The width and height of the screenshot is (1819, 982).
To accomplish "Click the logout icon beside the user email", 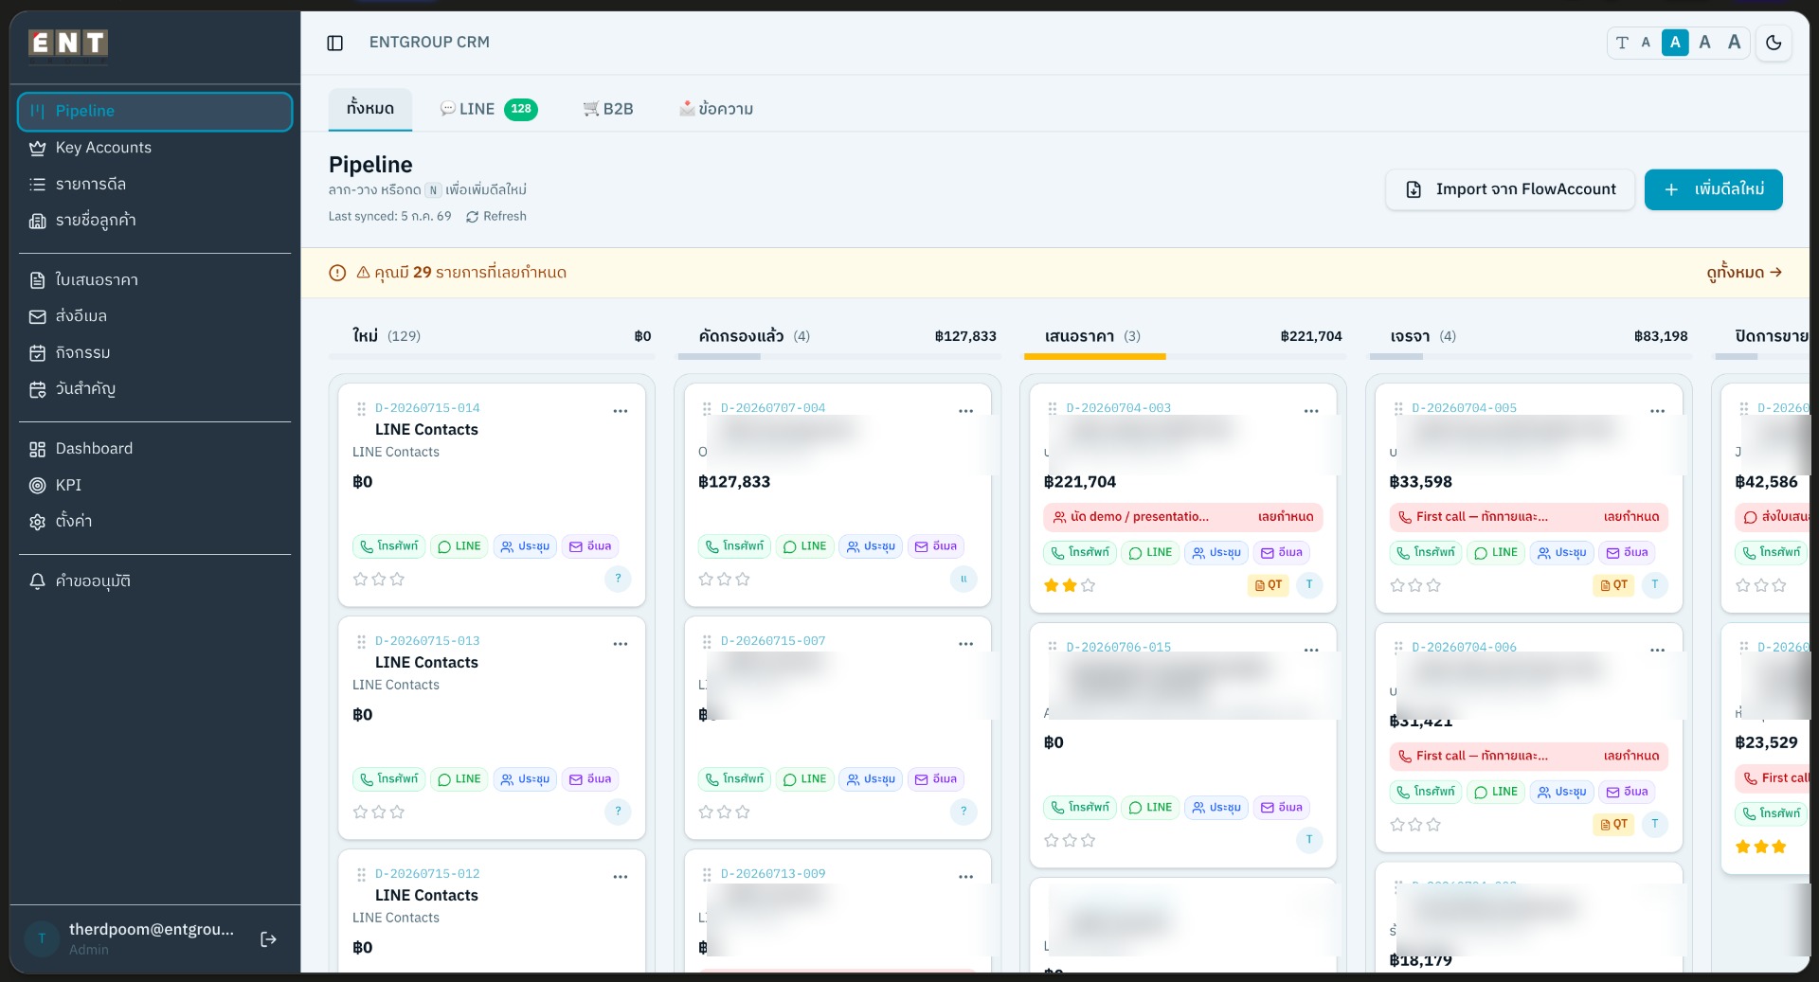I will 268,939.
